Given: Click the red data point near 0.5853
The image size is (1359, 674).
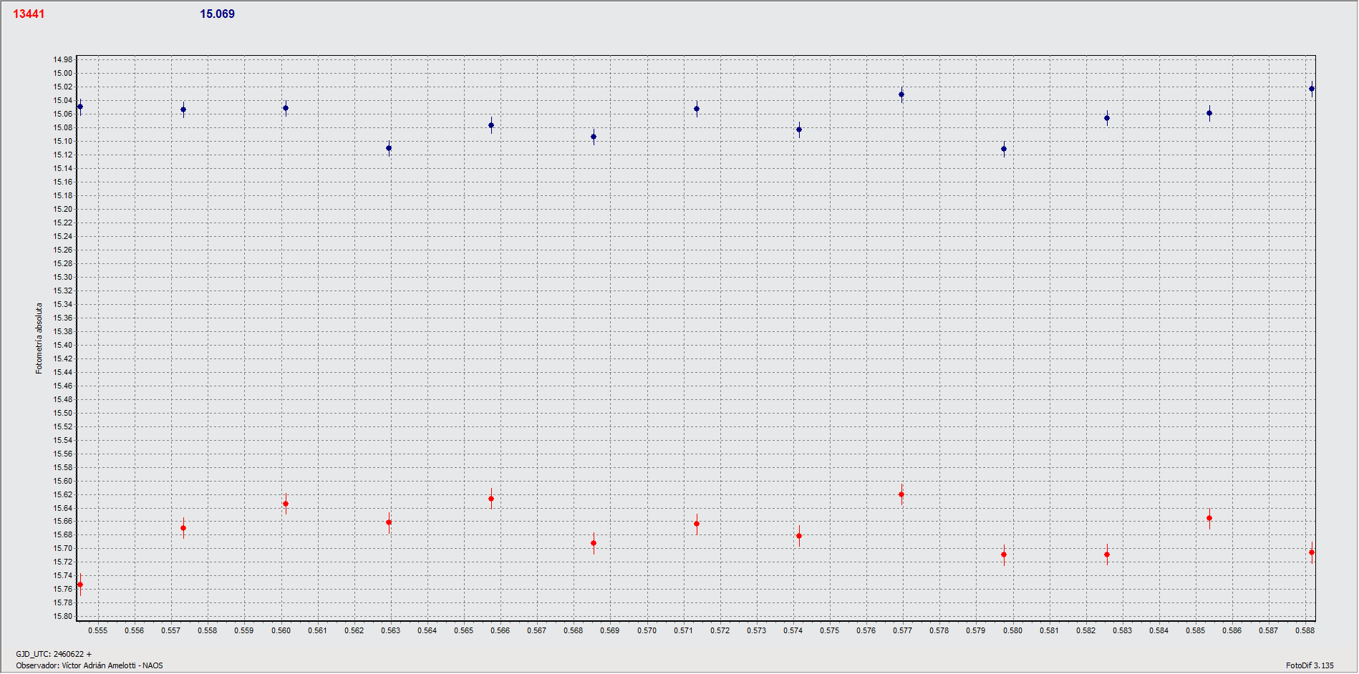Looking at the screenshot, I should pyautogui.click(x=1209, y=518).
